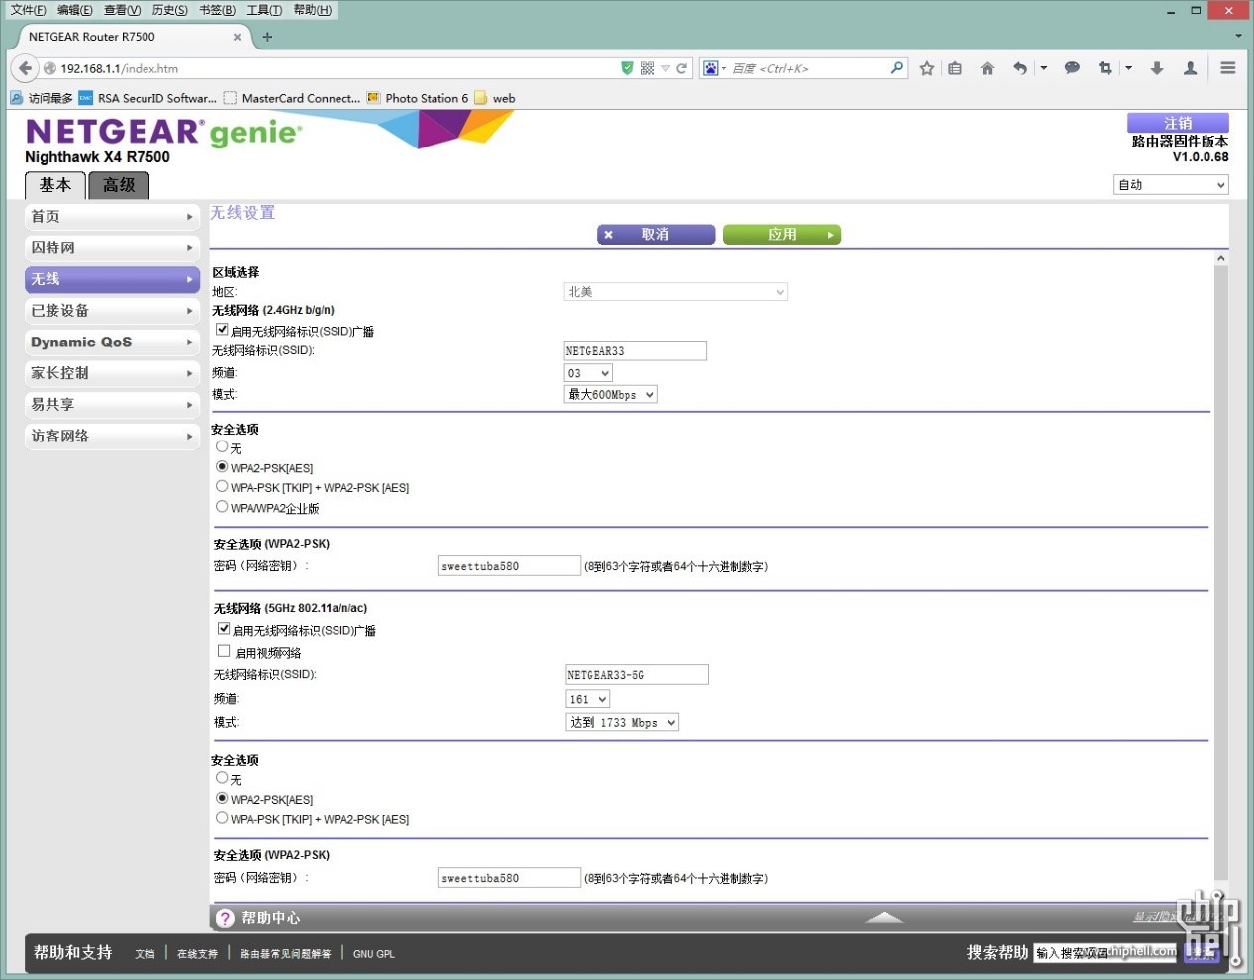The height and width of the screenshot is (980, 1254).
Task: Open the 因特网 sidebar item
Action: click(x=112, y=248)
